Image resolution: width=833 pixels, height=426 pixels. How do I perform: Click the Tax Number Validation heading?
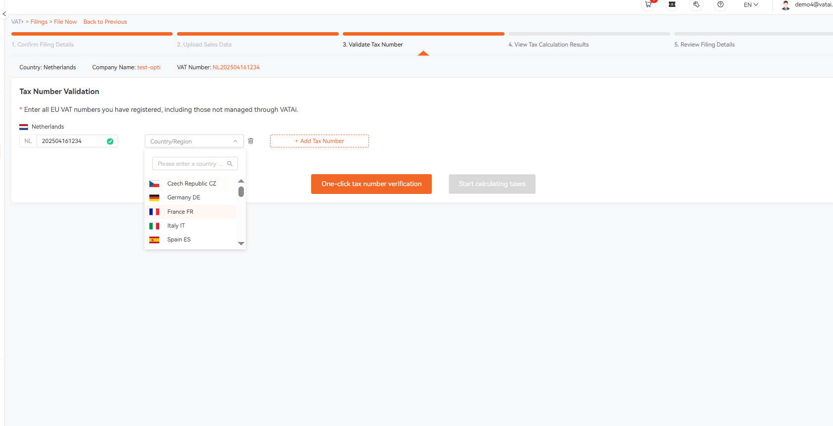click(59, 92)
